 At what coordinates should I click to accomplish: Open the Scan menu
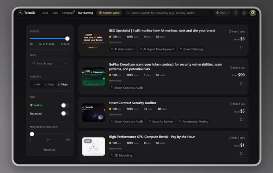coord(55,13)
